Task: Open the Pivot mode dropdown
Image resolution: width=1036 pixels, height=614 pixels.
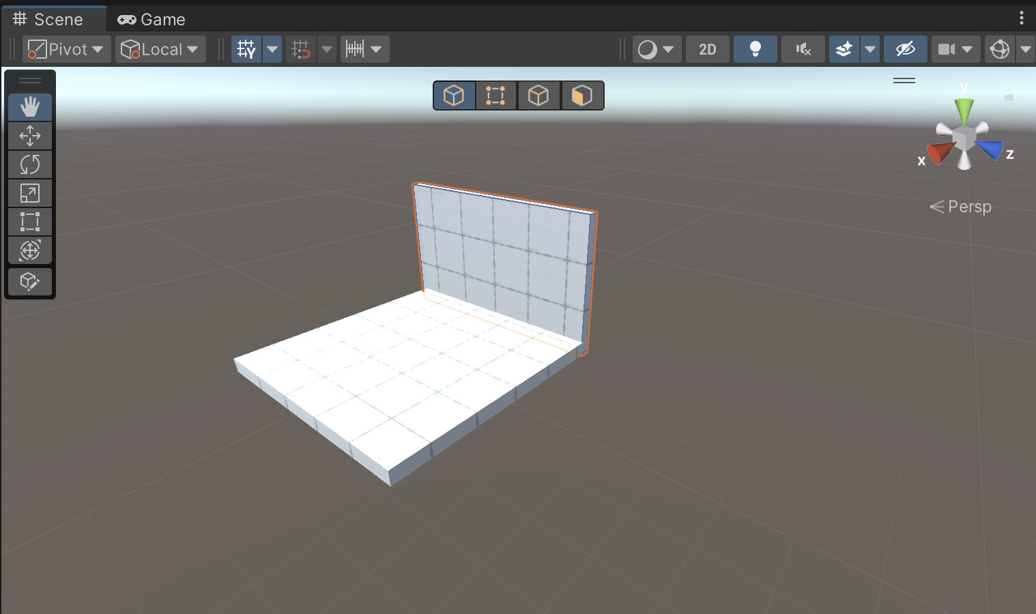Action: tap(66, 48)
